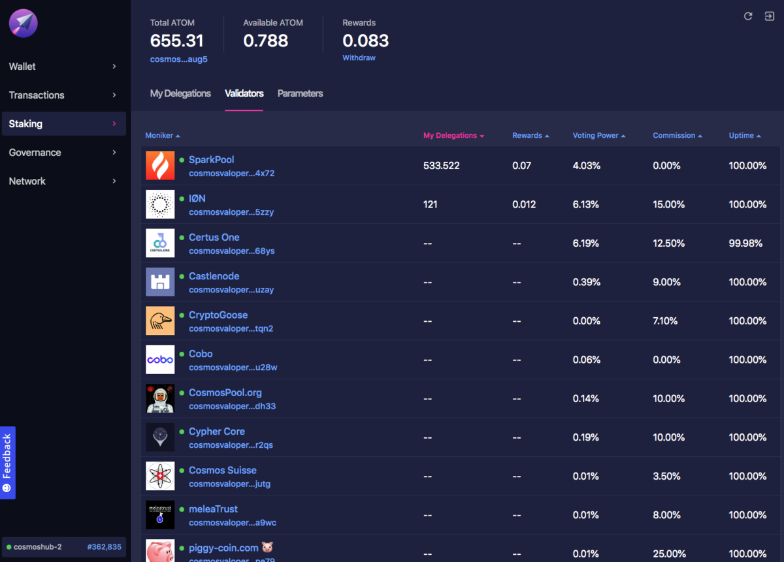Open the Certus One validator name
The height and width of the screenshot is (562, 784).
click(214, 238)
